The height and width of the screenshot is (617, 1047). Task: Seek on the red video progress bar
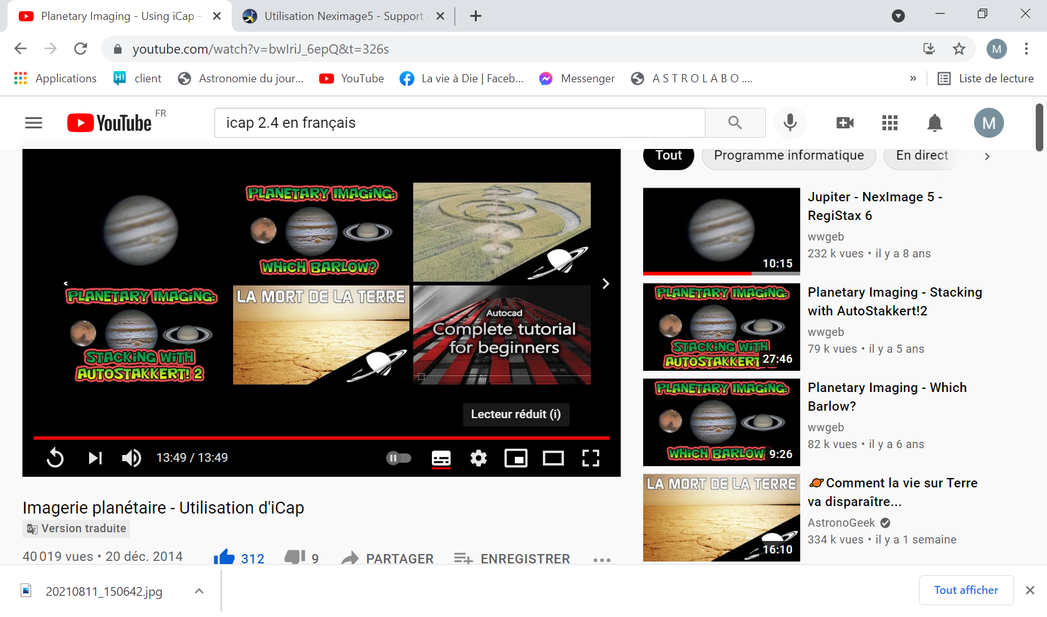click(x=322, y=438)
